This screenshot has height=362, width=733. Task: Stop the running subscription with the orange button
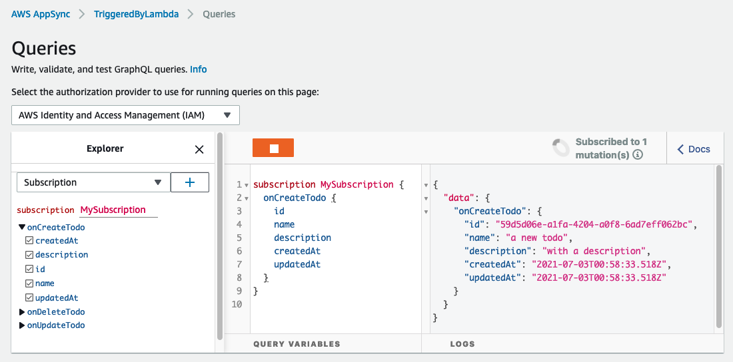click(x=273, y=148)
